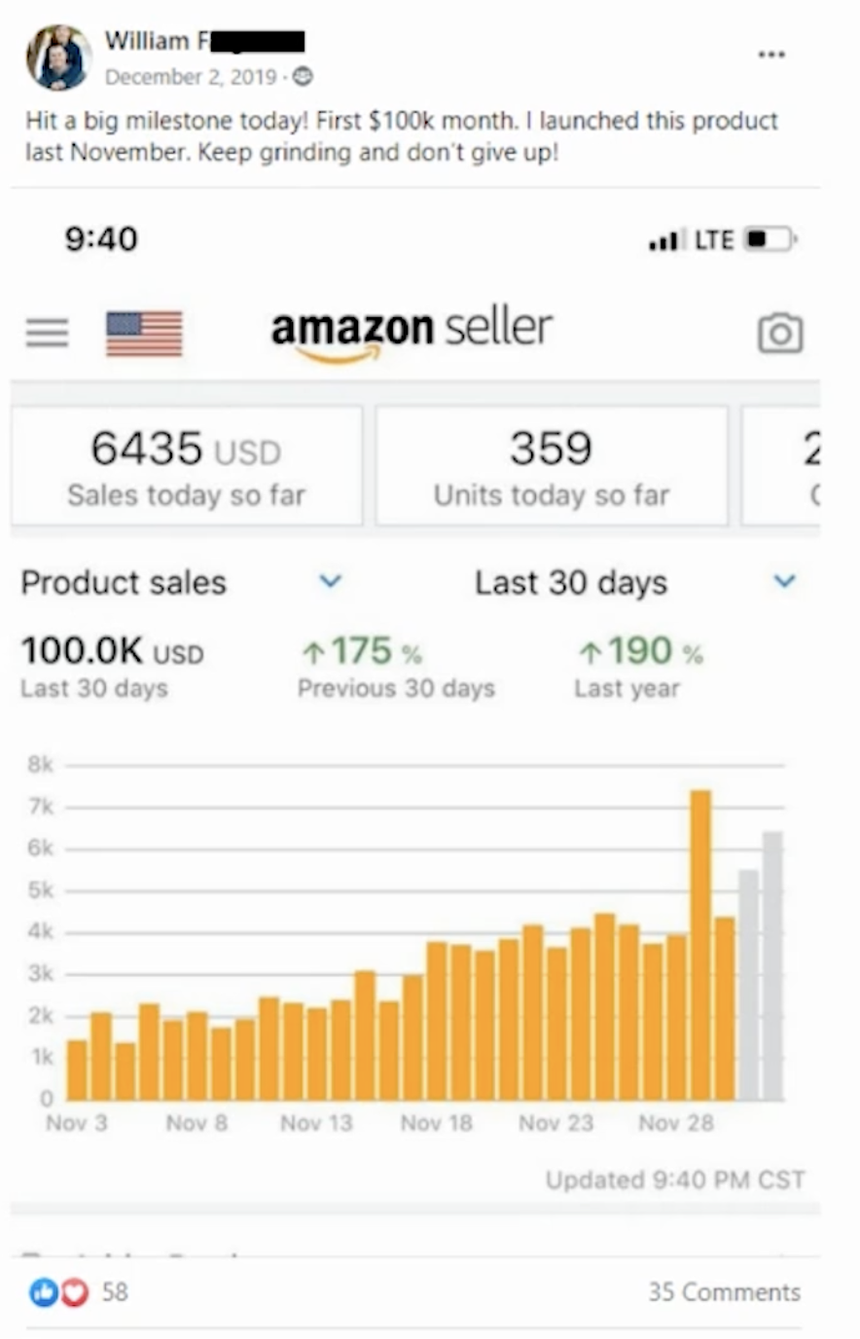The image size is (860, 1339).
Task: Expand the Product sales dropdown
Action: coord(331,582)
